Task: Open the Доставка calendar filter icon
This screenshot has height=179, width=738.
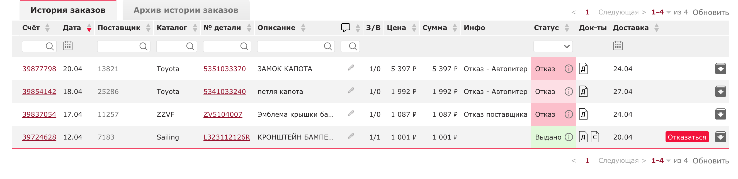Action: pos(618,46)
